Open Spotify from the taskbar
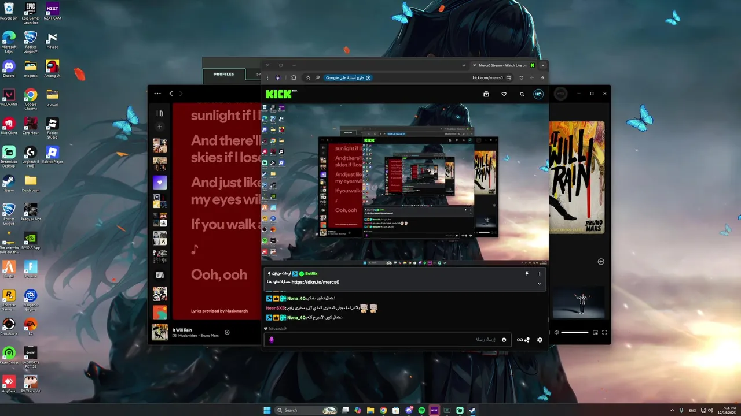Viewport: 741px width, 416px height. point(421,410)
